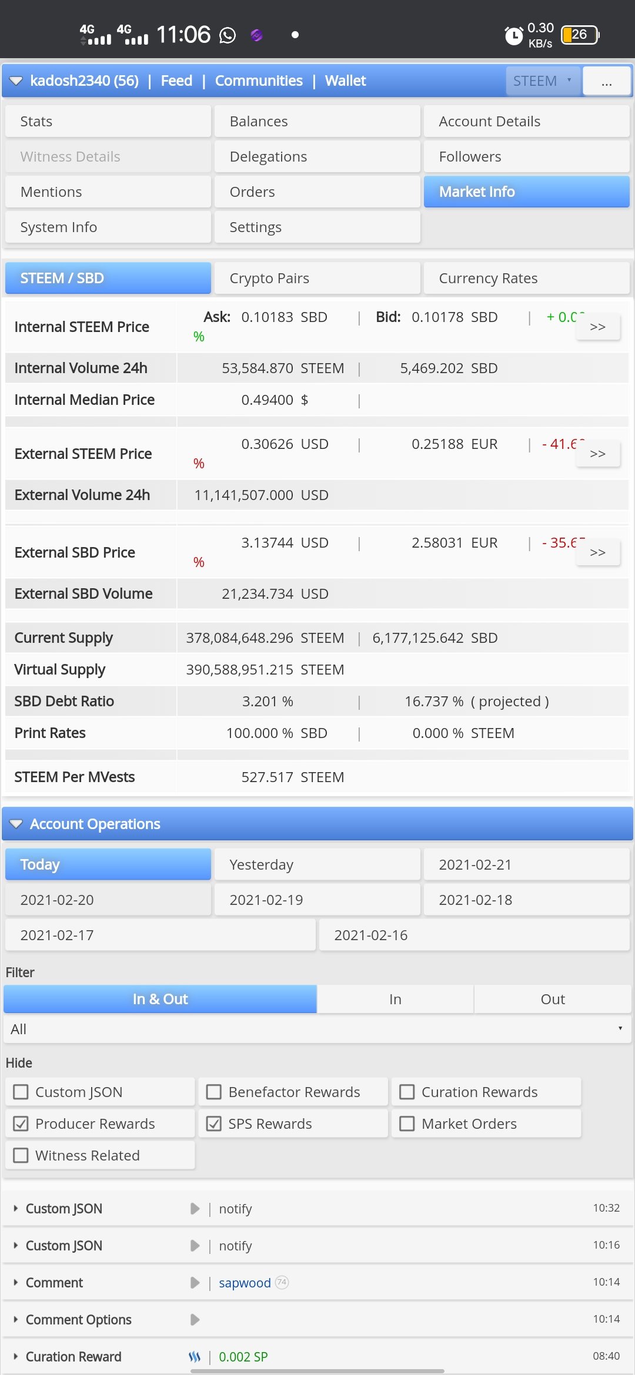Screen dimensions: 635x1375
Task: Open the Account Details tab
Action: (x=527, y=122)
